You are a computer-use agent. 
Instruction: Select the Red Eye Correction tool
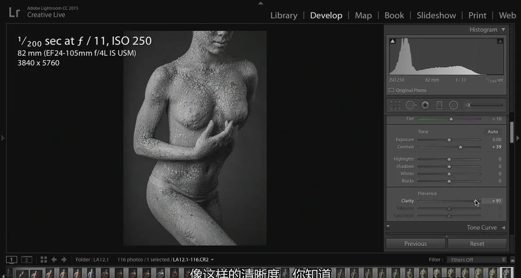[x=425, y=105]
